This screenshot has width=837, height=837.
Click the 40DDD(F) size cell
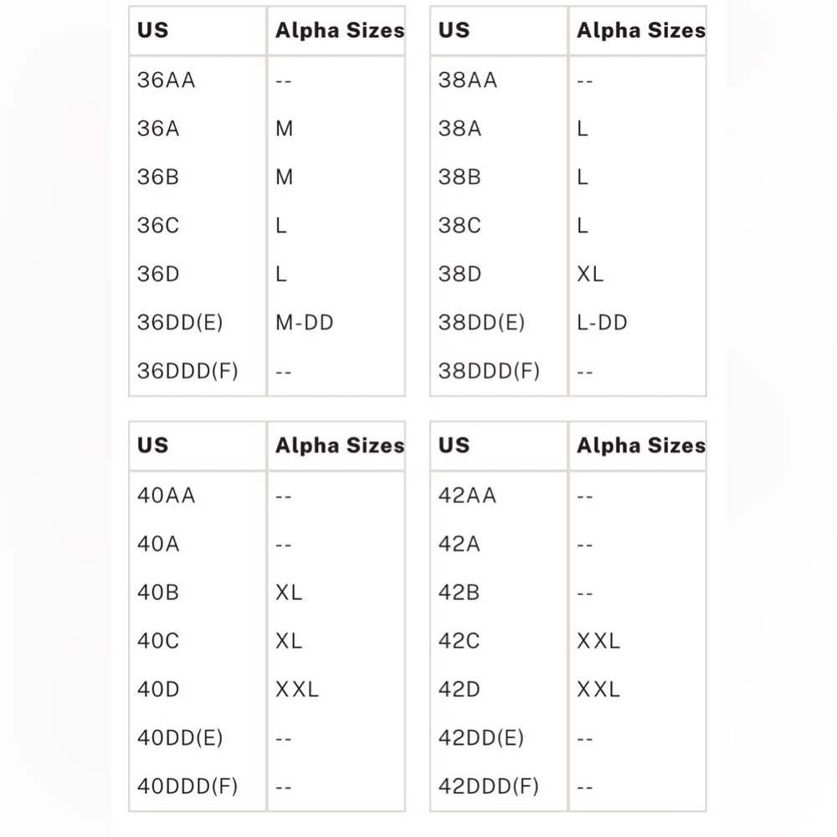point(187,787)
